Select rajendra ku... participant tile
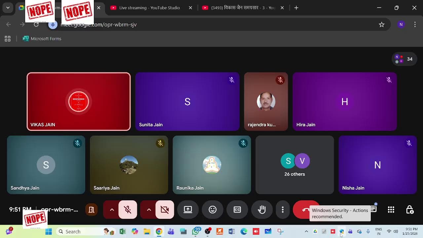 click(x=266, y=101)
